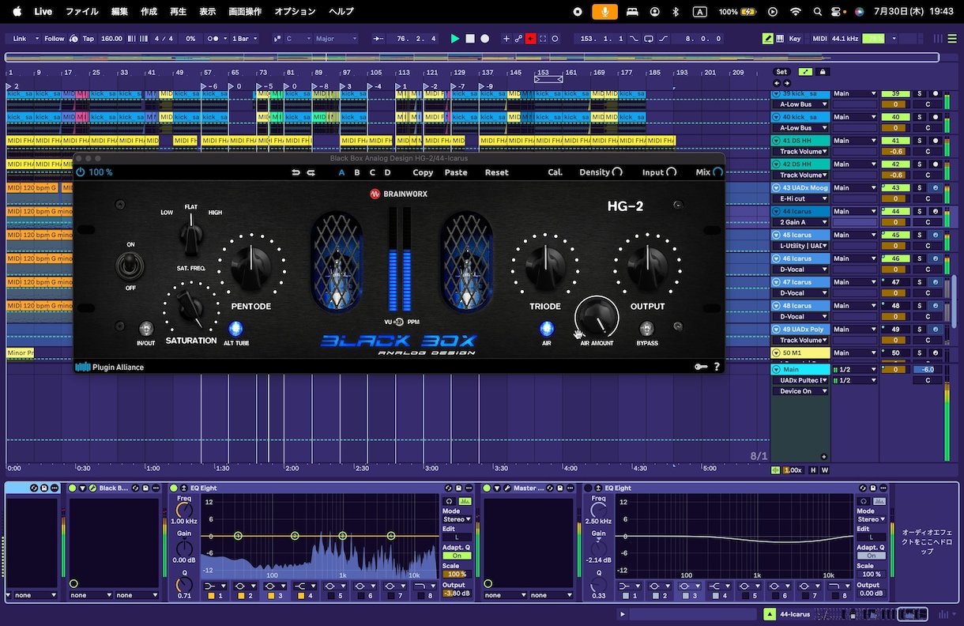Open the 表示 menu in menu bar

[x=208, y=12]
